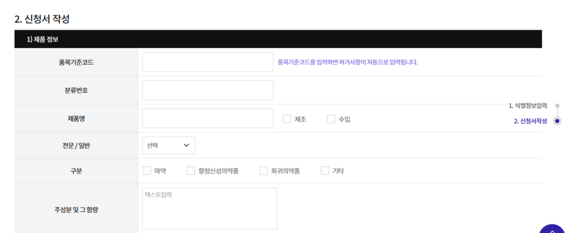Image resolution: width=574 pixels, height=233 pixels.
Task: Click the 주성분 및 그 함량 text area
Action: (209, 208)
